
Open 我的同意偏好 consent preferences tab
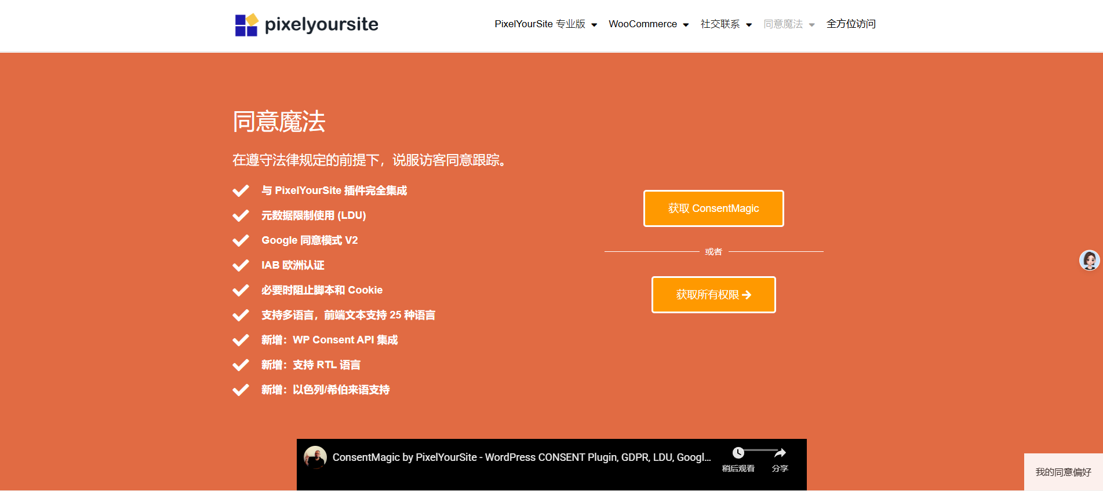pyautogui.click(x=1063, y=472)
